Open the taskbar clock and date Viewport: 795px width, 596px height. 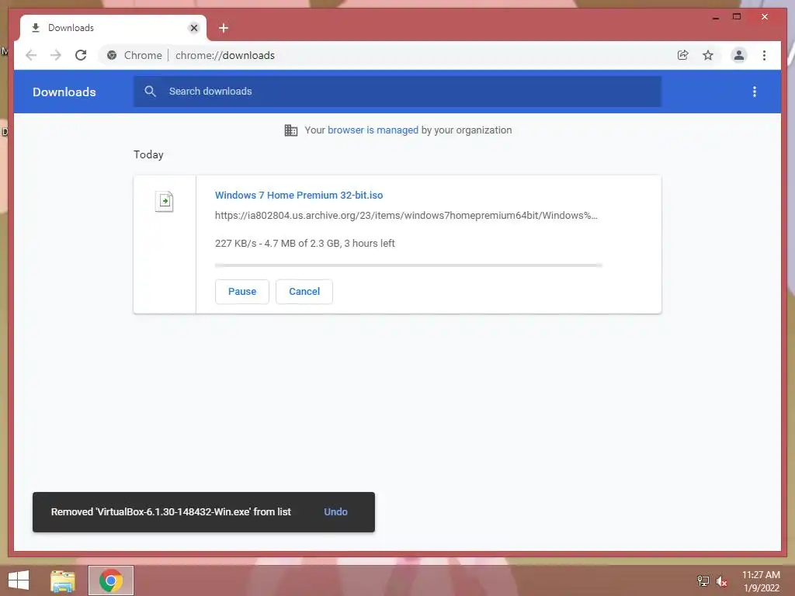pyautogui.click(x=761, y=581)
